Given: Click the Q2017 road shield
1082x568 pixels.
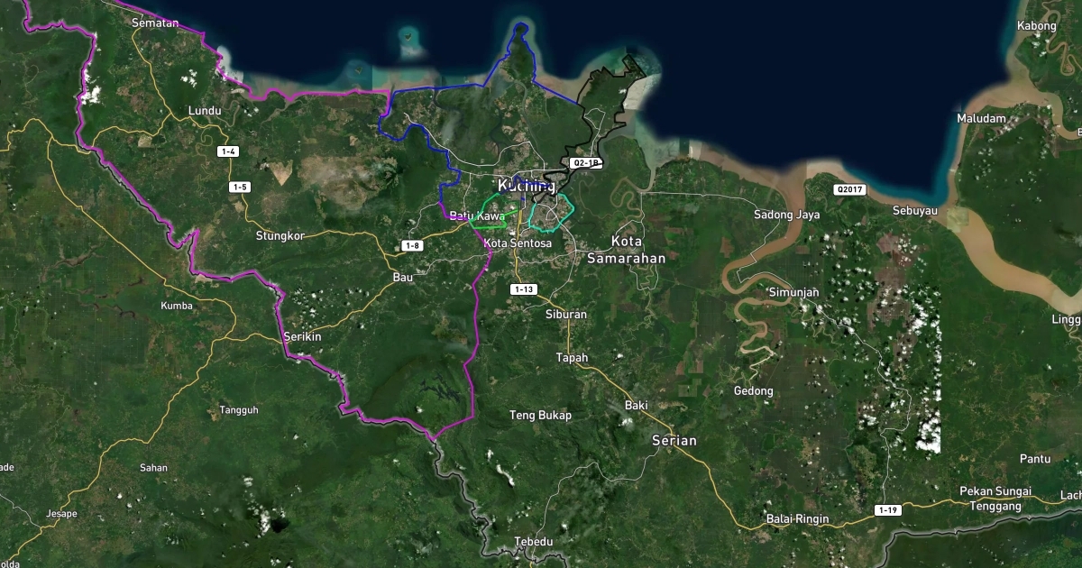Looking at the screenshot, I should point(849,189).
